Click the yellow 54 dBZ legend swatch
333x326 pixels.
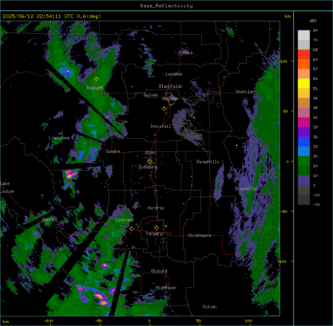304,83
